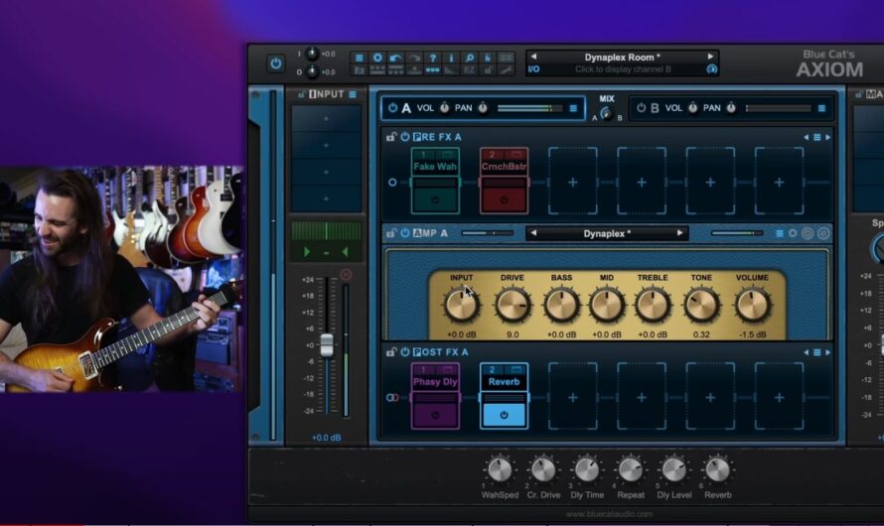
Task: Open the global settings gear icon
Action: (377, 58)
